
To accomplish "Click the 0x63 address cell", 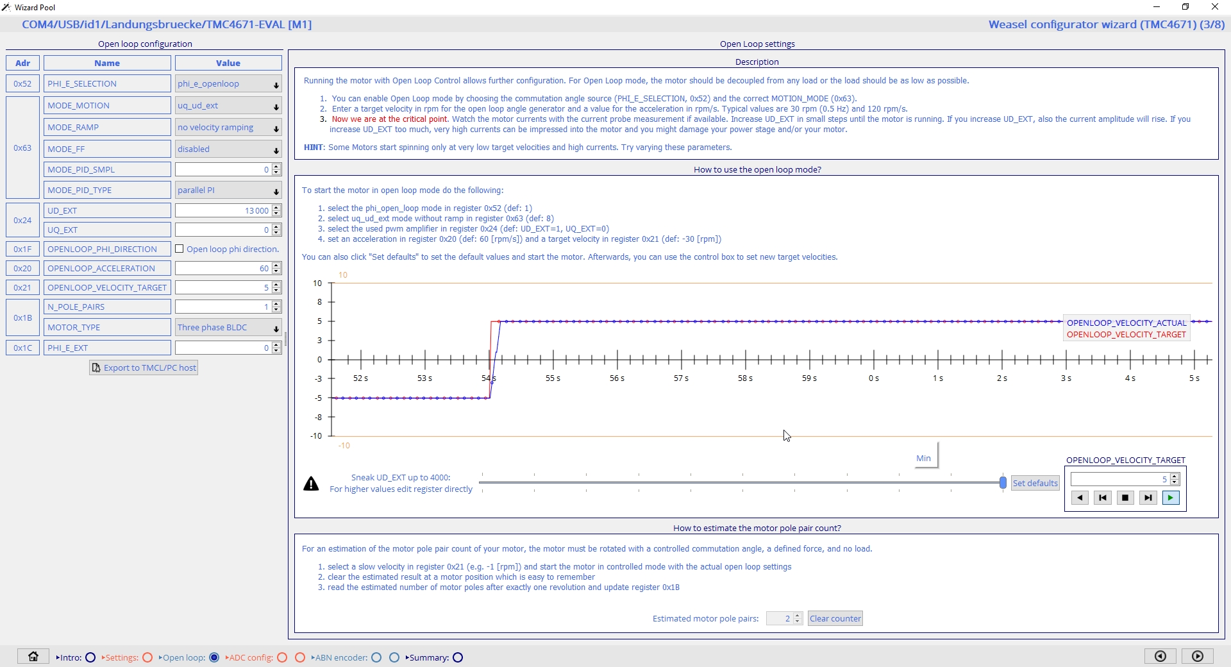I will [22, 148].
